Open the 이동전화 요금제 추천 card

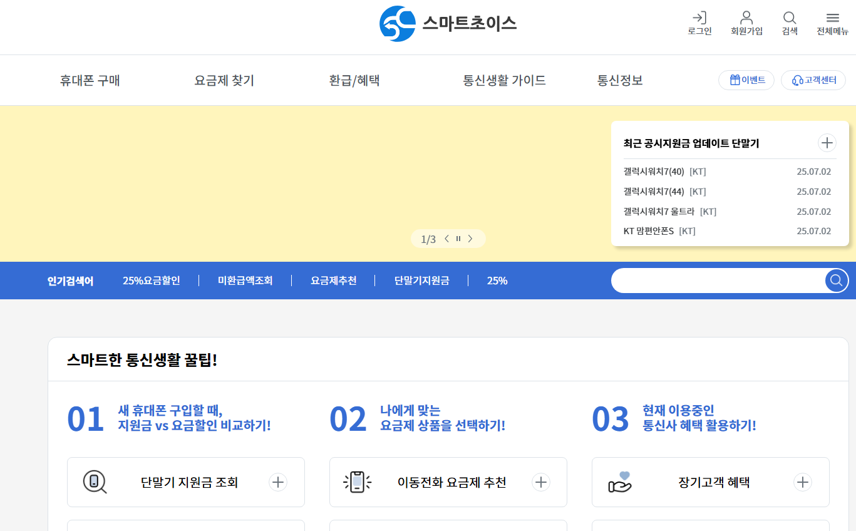tap(448, 482)
